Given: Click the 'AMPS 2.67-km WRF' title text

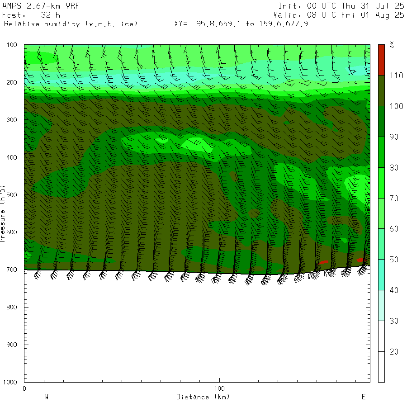Looking at the screenshot, I should 41,6.
